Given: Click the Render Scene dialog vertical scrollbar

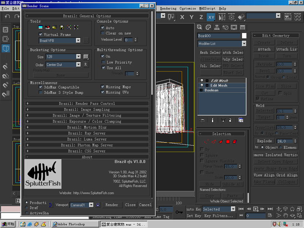Looking at the screenshot, I should [152, 53].
